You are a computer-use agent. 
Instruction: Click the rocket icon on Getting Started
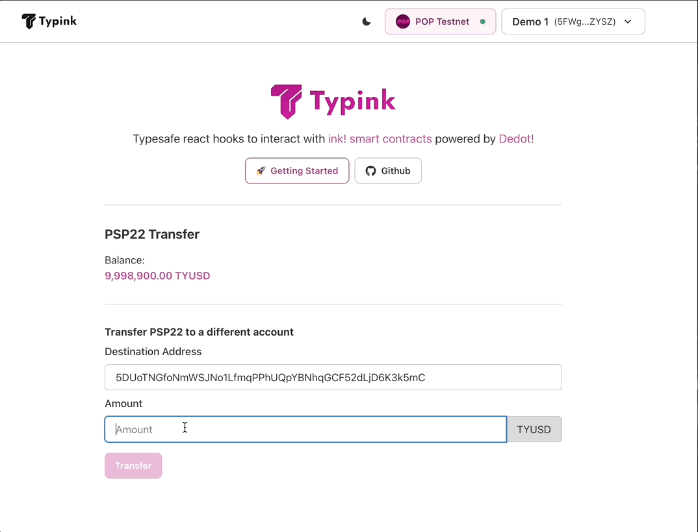coord(261,171)
